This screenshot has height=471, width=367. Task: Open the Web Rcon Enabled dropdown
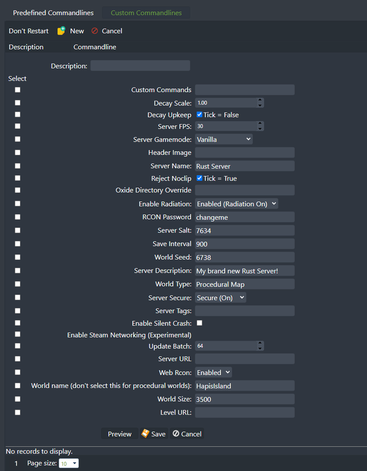tap(213, 373)
